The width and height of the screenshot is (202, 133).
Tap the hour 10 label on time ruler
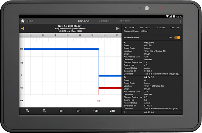point(30,35)
